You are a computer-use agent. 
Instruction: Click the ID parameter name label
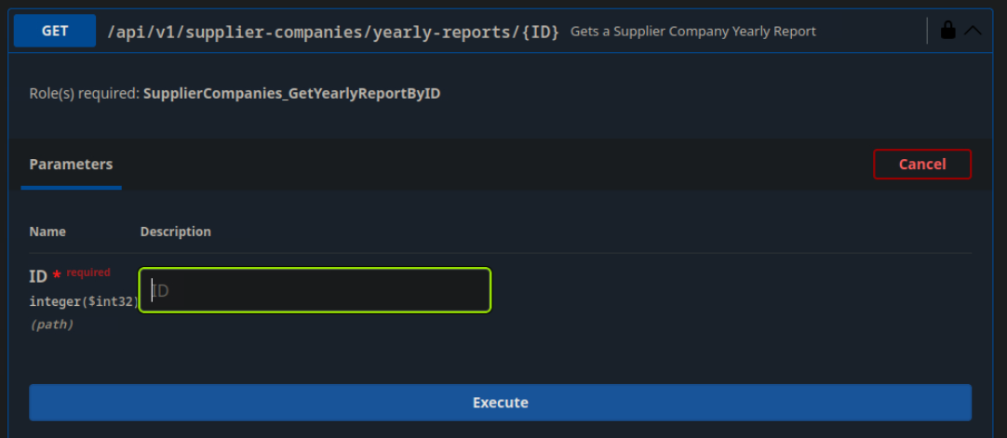[38, 276]
